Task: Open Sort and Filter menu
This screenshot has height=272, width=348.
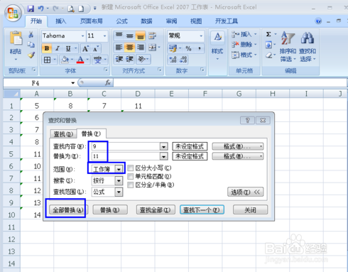Action: coord(288,47)
